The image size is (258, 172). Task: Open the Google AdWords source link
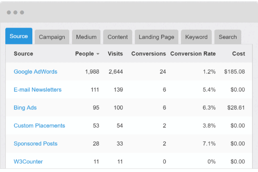point(36,71)
